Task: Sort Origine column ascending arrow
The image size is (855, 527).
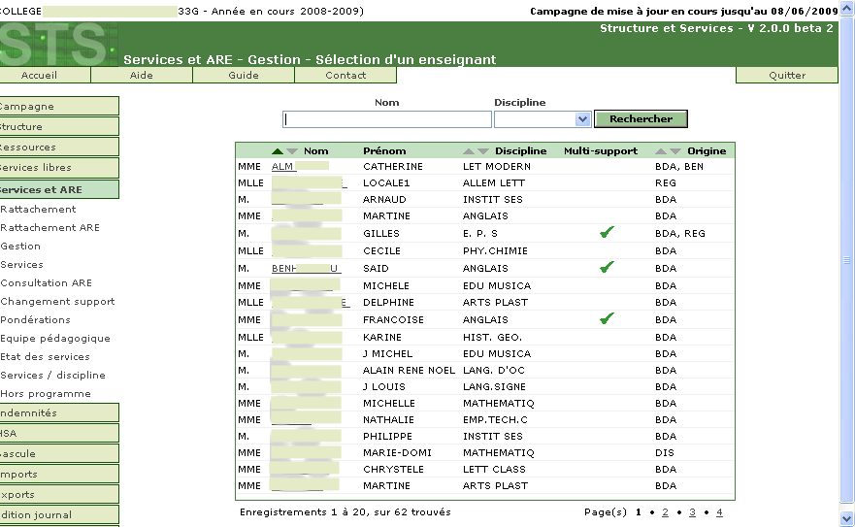Action: pos(661,151)
